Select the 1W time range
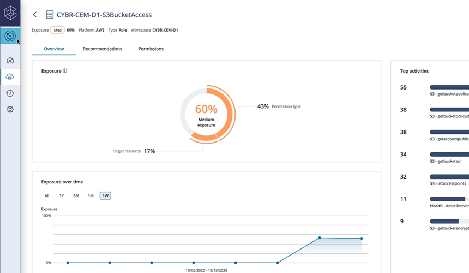 [x=105, y=196]
